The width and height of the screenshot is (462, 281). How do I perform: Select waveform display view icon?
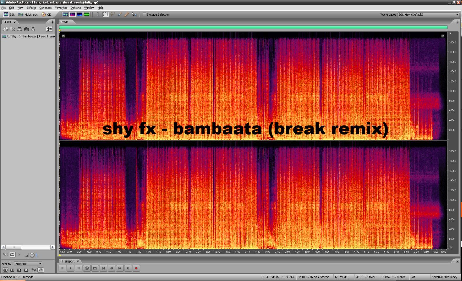point(65,14)
